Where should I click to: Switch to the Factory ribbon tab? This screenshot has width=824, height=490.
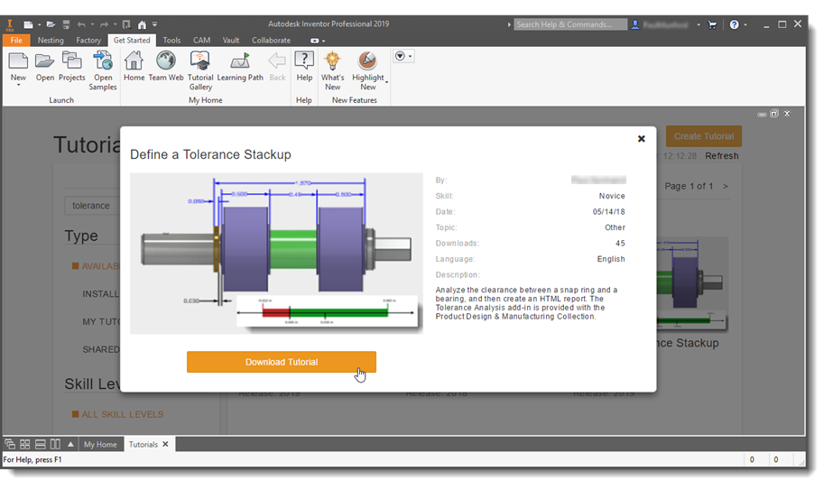click(x=88, y=41)
